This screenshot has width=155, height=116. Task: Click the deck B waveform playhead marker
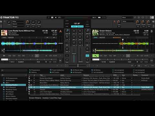tap(123, 44)
